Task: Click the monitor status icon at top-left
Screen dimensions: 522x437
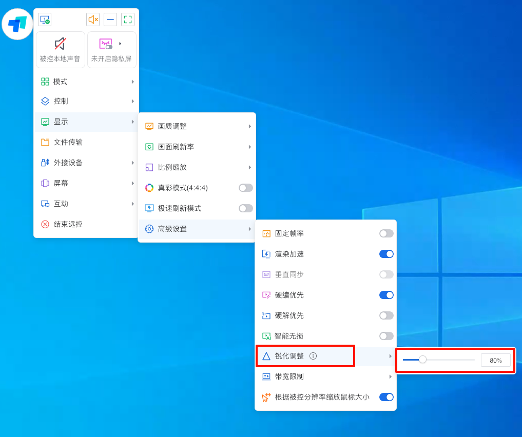Action: 45,19
